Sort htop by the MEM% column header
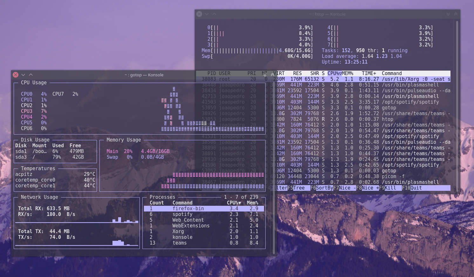Image resolution: width=474 pixels, height=277 pixels. coord(348,73)
